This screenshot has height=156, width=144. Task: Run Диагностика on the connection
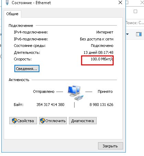(x=83, y=121)
